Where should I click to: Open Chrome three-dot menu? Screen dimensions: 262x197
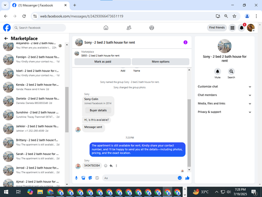[x=256, y=16]
